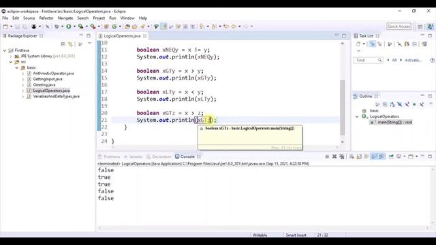This screenshot has height=245, width=436.
Task: Toggle Show Console on standard error change
Action: click(381, 157)
